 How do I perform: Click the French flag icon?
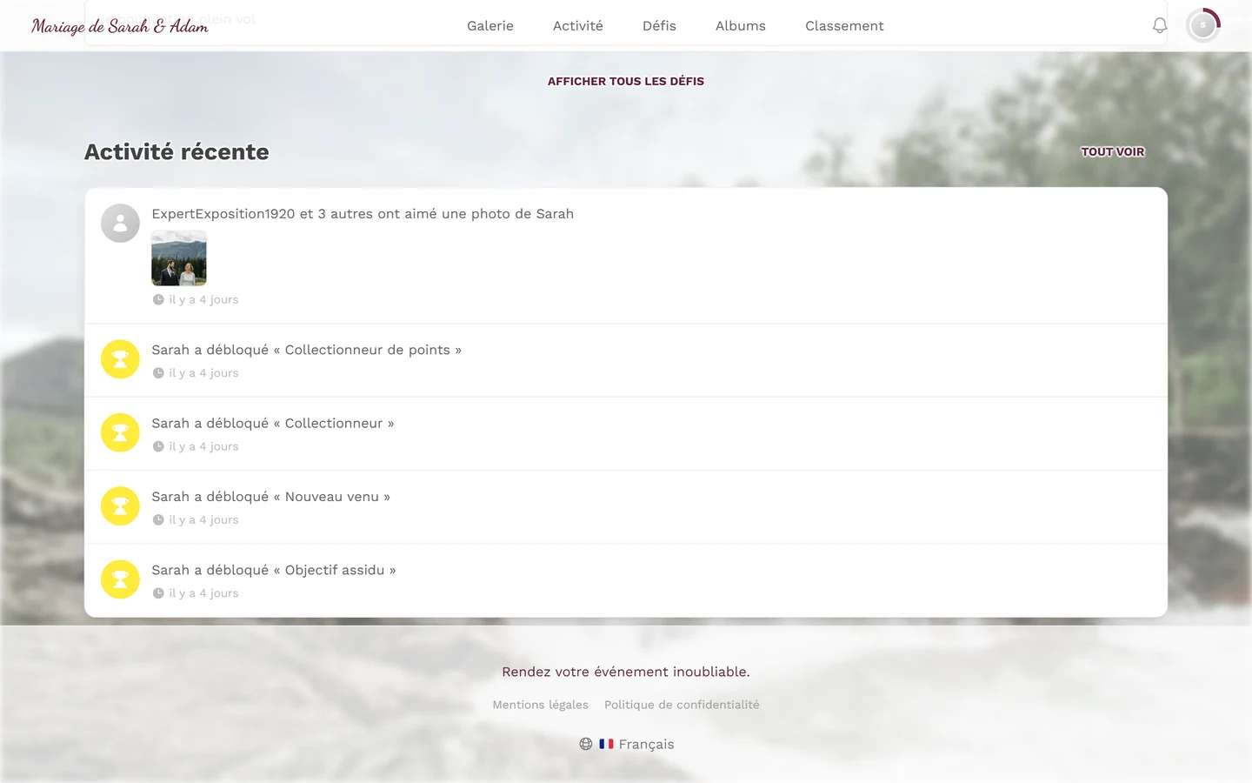pyautogui.click(x=606, y=744)
